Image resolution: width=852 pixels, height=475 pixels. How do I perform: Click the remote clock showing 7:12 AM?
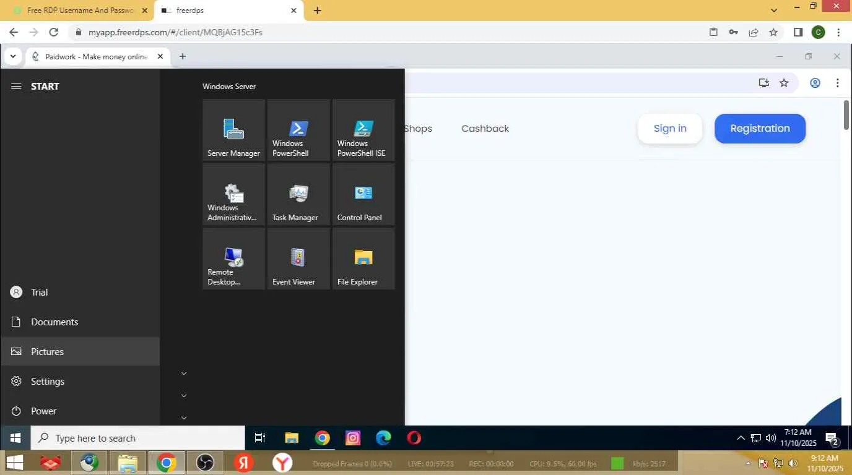(x=798, y=438)
